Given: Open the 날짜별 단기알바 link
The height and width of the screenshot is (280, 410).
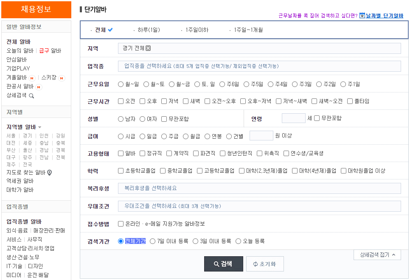Looking at the screenshot, I should click(385, 16).
